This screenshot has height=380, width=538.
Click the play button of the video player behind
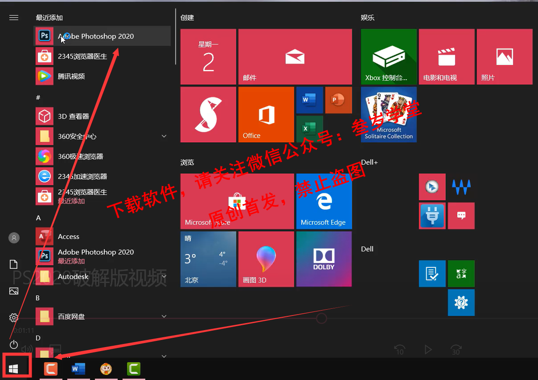tap(428, 350)
